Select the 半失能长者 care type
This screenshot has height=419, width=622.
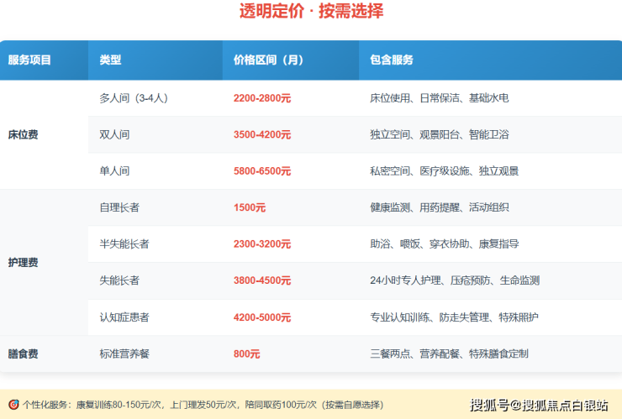tap(124, 244)
